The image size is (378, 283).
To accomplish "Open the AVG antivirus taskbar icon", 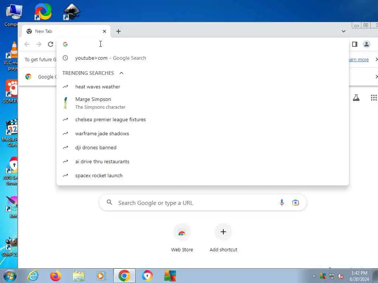I will (x=170, y=276).
